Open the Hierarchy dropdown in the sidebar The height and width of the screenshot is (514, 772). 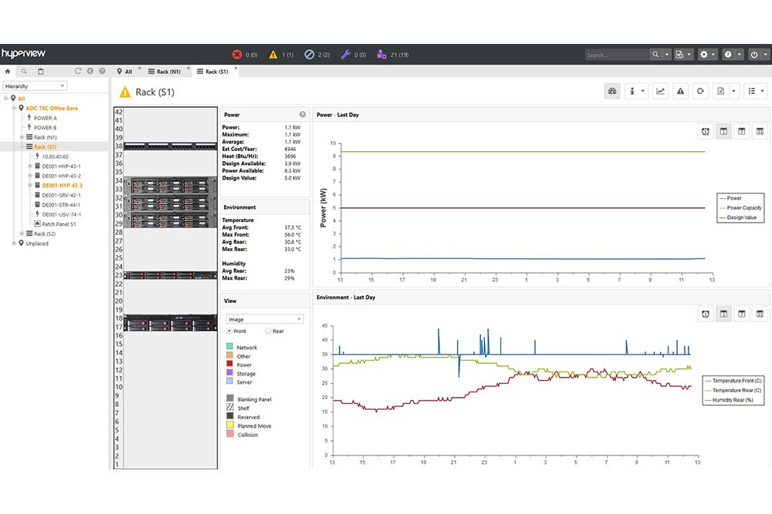point(35,86)
